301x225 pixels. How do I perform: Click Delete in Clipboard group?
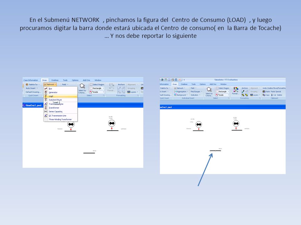coord(280,95)
